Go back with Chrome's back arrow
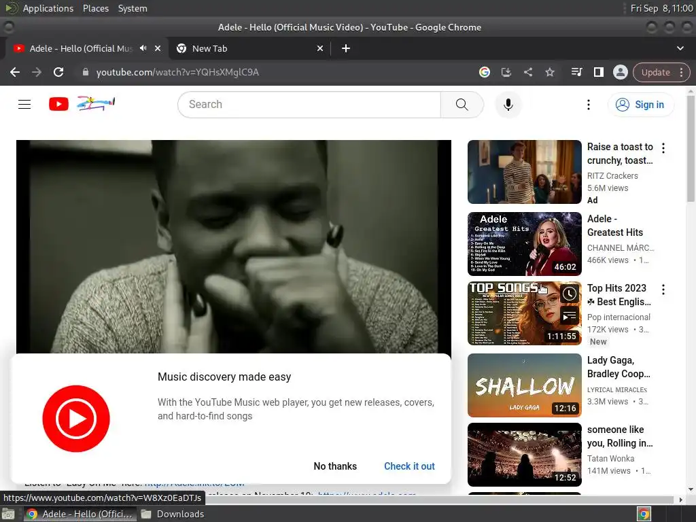 tap(15, 72)
